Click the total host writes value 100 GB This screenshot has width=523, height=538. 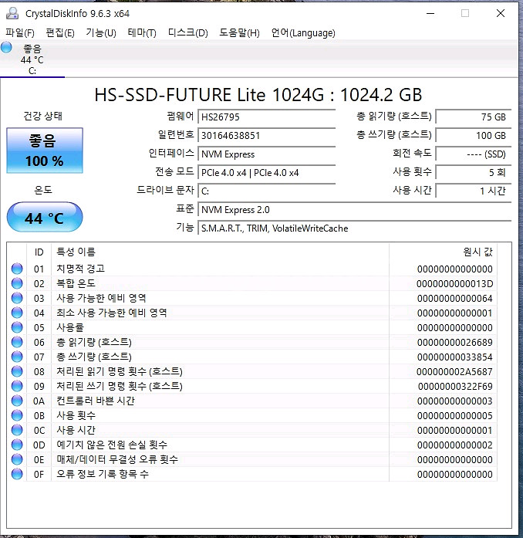click(474, 135)
